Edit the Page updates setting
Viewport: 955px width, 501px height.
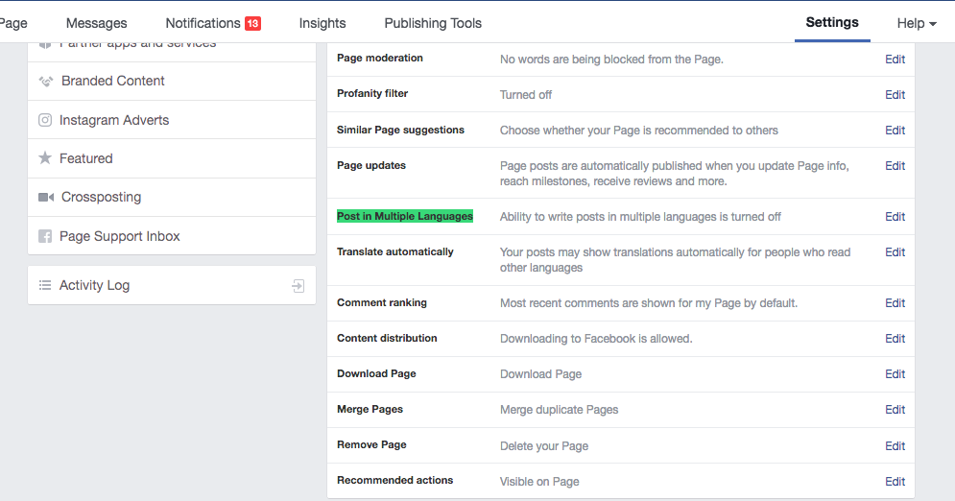(x=895, y=166)
